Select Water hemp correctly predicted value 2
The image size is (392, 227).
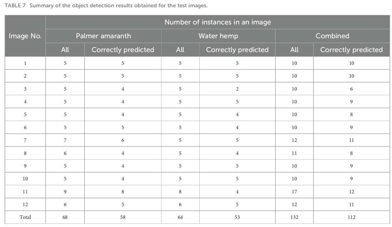point(237,89)
